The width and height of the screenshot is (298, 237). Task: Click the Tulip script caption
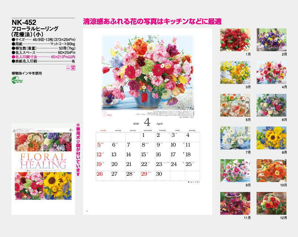(107, 114)
